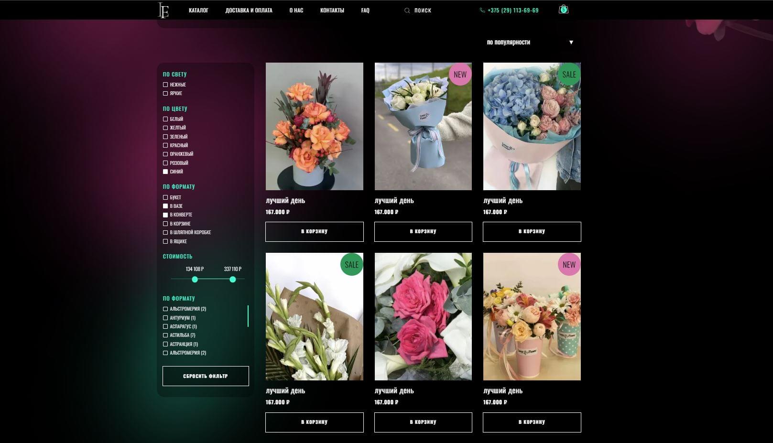Check the ЖЕЛТЫЙ color filter
Image resolution: width=773 pixels, height=443 pixels.
pyautogui.click(x=165, y=128)
